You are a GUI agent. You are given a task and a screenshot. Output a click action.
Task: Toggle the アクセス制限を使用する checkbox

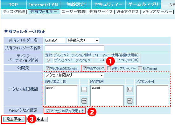click(x=48, y=111)
